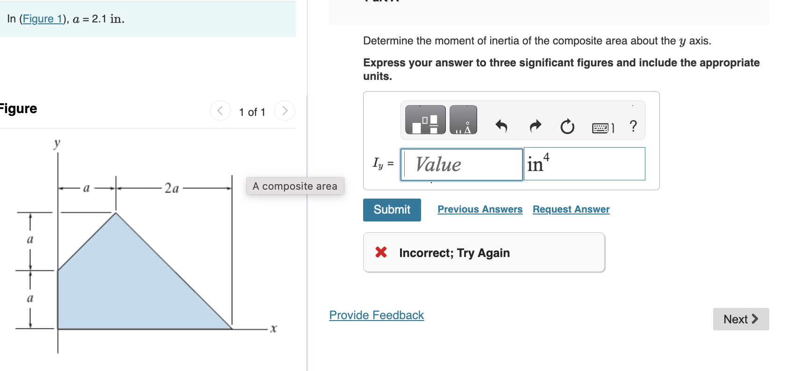This screenshot has height=371, width=801.
Task: Click the red X incorrect indicator
Action: [380, 252]
